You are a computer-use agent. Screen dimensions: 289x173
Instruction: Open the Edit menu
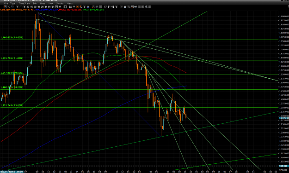(35, 4)
